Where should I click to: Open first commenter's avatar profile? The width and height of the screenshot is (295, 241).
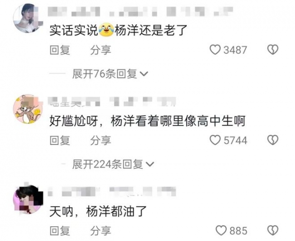(x=28, y=18)
